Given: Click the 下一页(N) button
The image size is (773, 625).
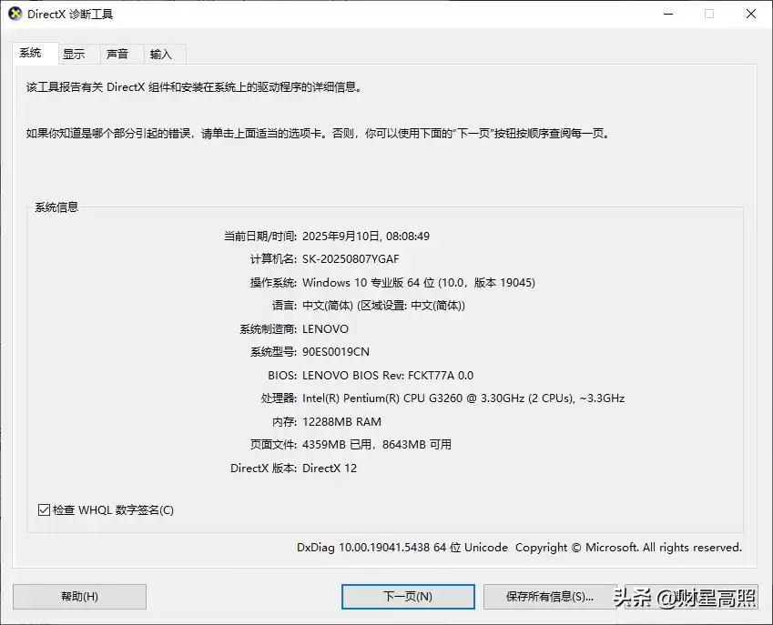Looking at the screenshot, I should click(407, 597).
